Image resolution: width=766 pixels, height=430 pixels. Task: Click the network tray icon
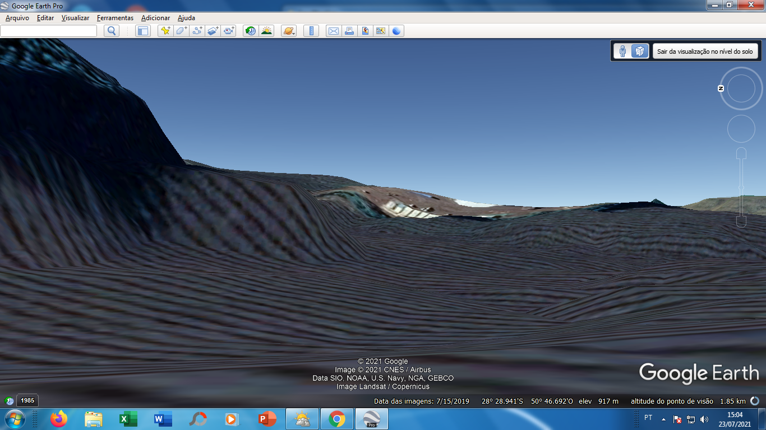tap(690, 419)
